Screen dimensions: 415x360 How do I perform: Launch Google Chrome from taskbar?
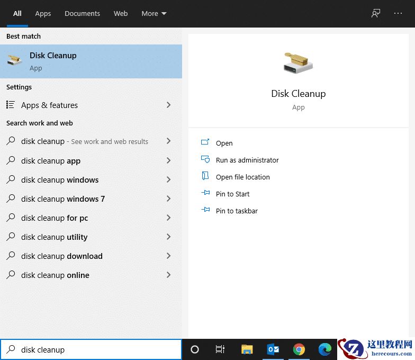299,349
